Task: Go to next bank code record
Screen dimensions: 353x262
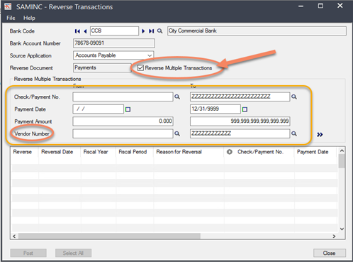Action: coord(143,31)
